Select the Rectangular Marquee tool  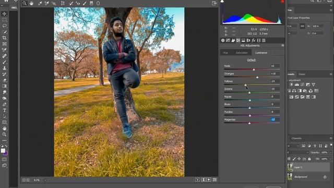tap(4, 20)
